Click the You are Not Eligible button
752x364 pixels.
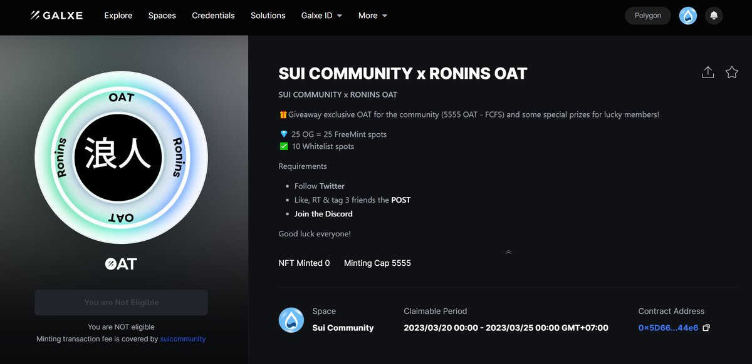[121, 302]
